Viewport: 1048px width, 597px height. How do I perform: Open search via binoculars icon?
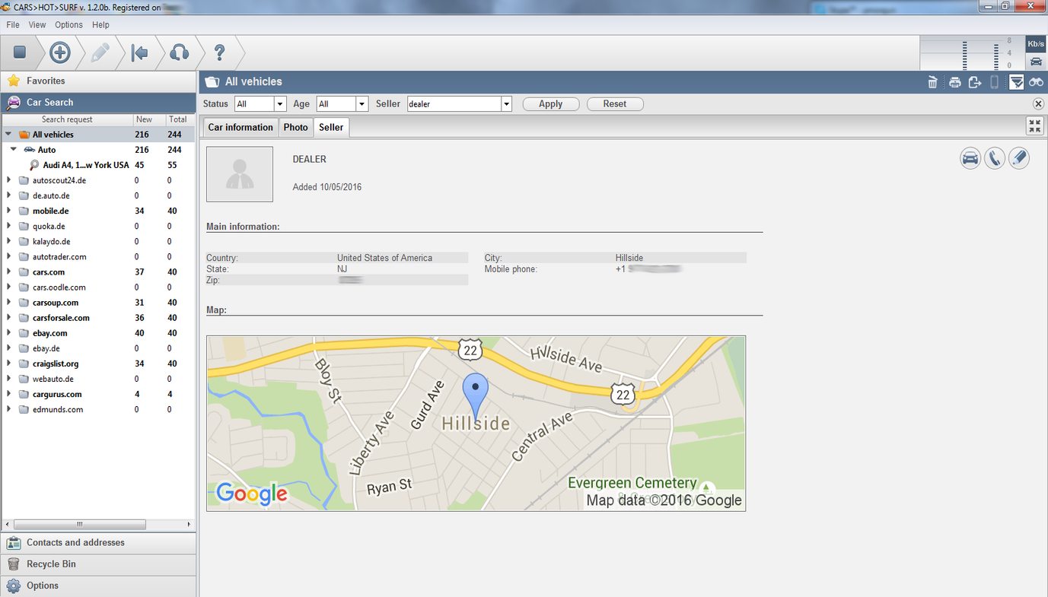(1036, 82)
